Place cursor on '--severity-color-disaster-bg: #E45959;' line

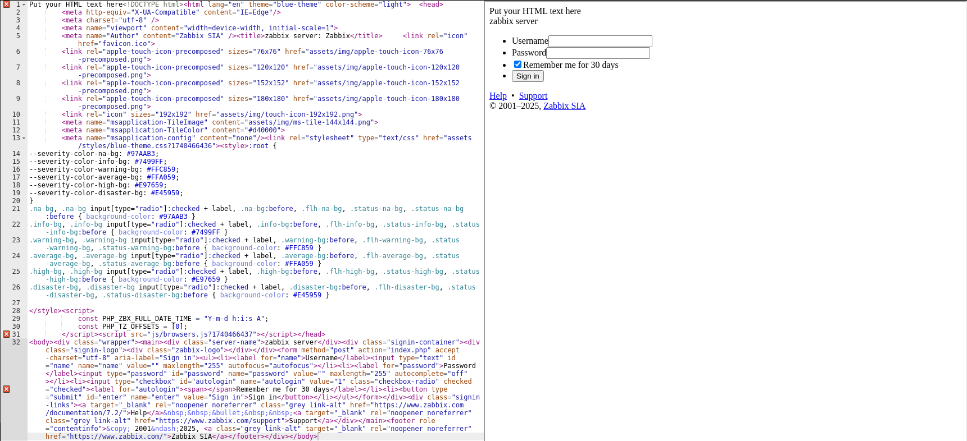pos(106,193)
